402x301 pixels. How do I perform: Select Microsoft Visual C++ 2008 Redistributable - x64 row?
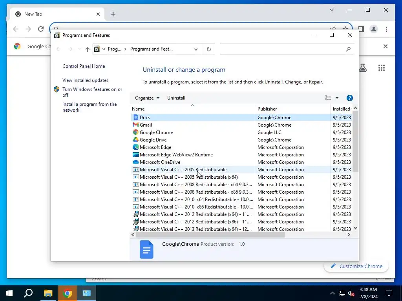click(x=241, y=185)
